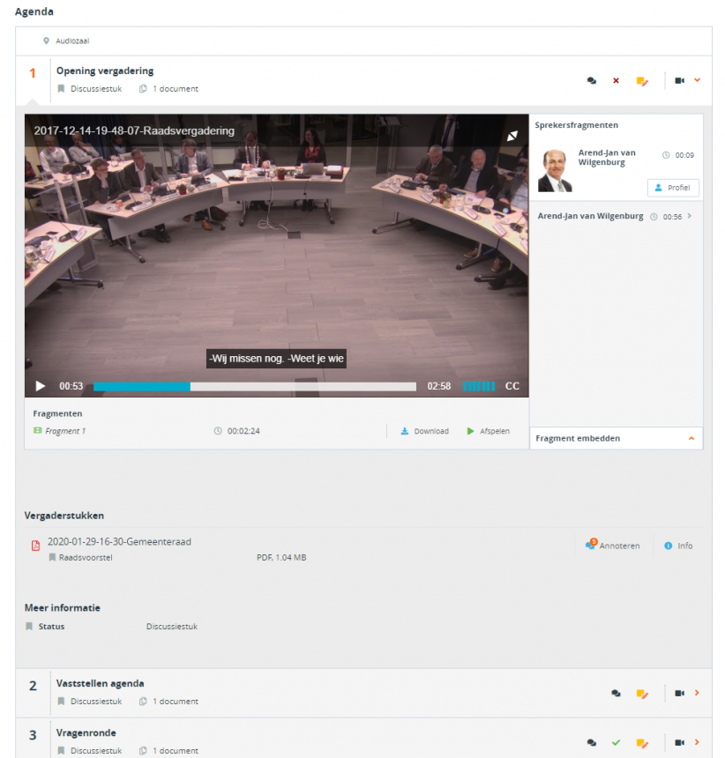Screen dimensions: 725x758
Task: Open PDF 2020-01-29-16-30-Gemeenteraad
Action: tap(119, 542)
